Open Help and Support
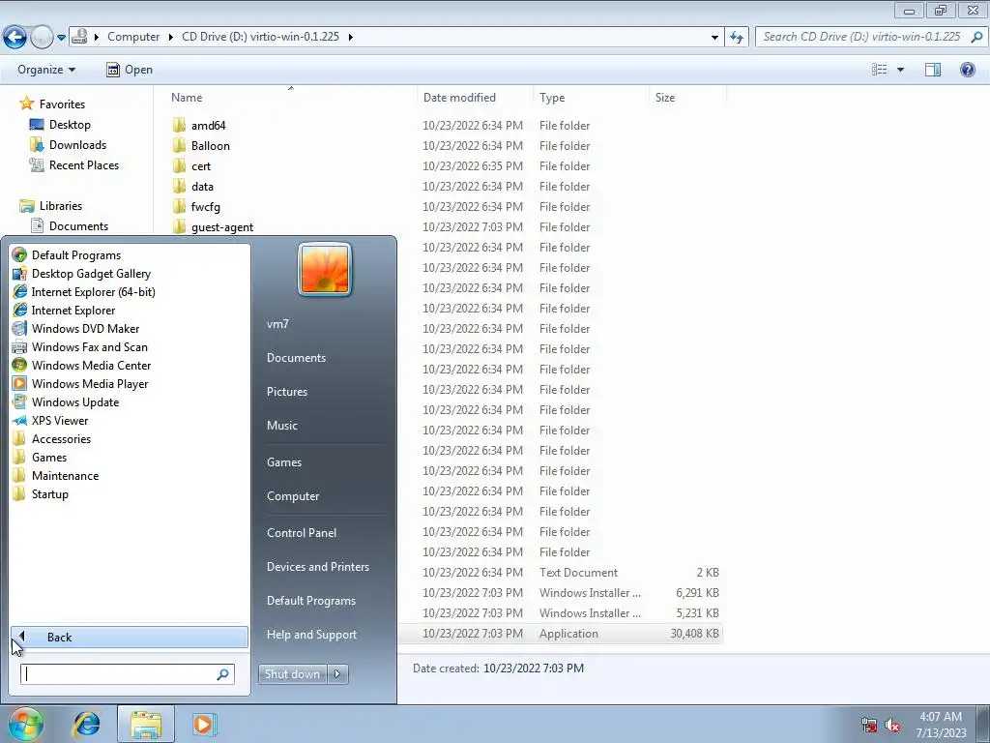This screenshot has width=990, height=743. click(x=311, y=635)
